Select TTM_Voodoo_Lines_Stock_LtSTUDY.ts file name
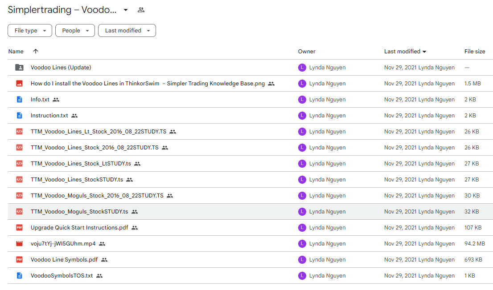493x290 pixels. pyautogui.click(x=81, y=164)
